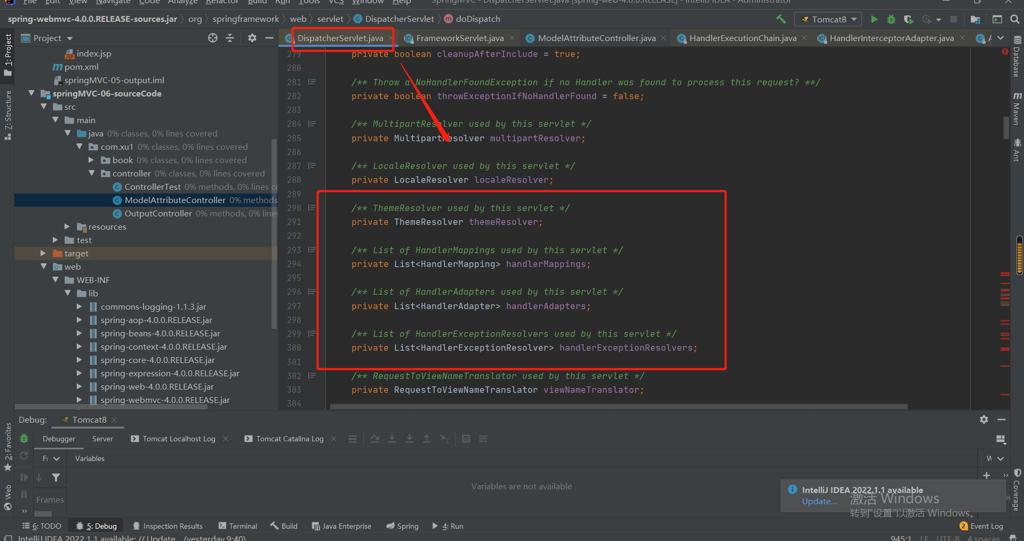Viewport: 1024px width, 541px height.
Task: Switch to HandlerExecutionChain.java tab
Action: pyautogui.click(x=742, y=38)
